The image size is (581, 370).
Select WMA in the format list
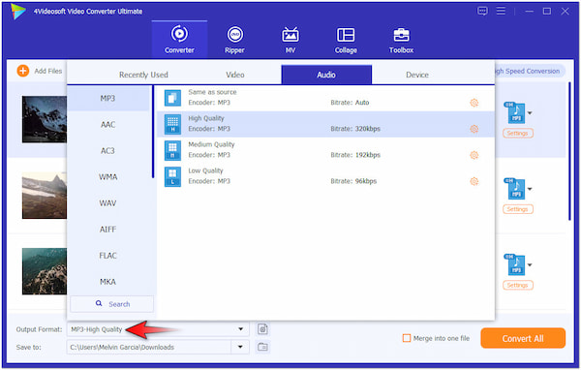(x=107, y=177)
